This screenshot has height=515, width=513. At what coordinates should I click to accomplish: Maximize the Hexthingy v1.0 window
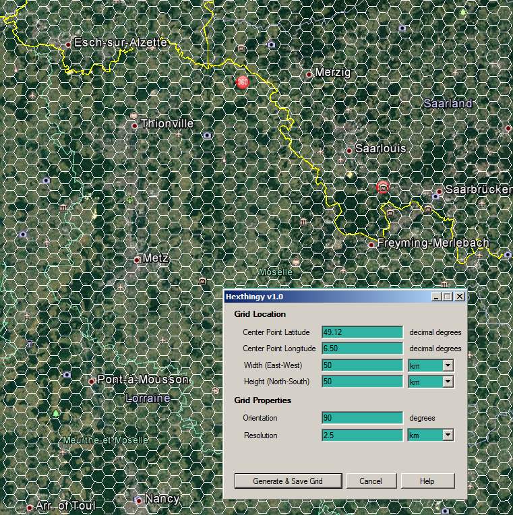pyautogui.click(x=447, y=297)
